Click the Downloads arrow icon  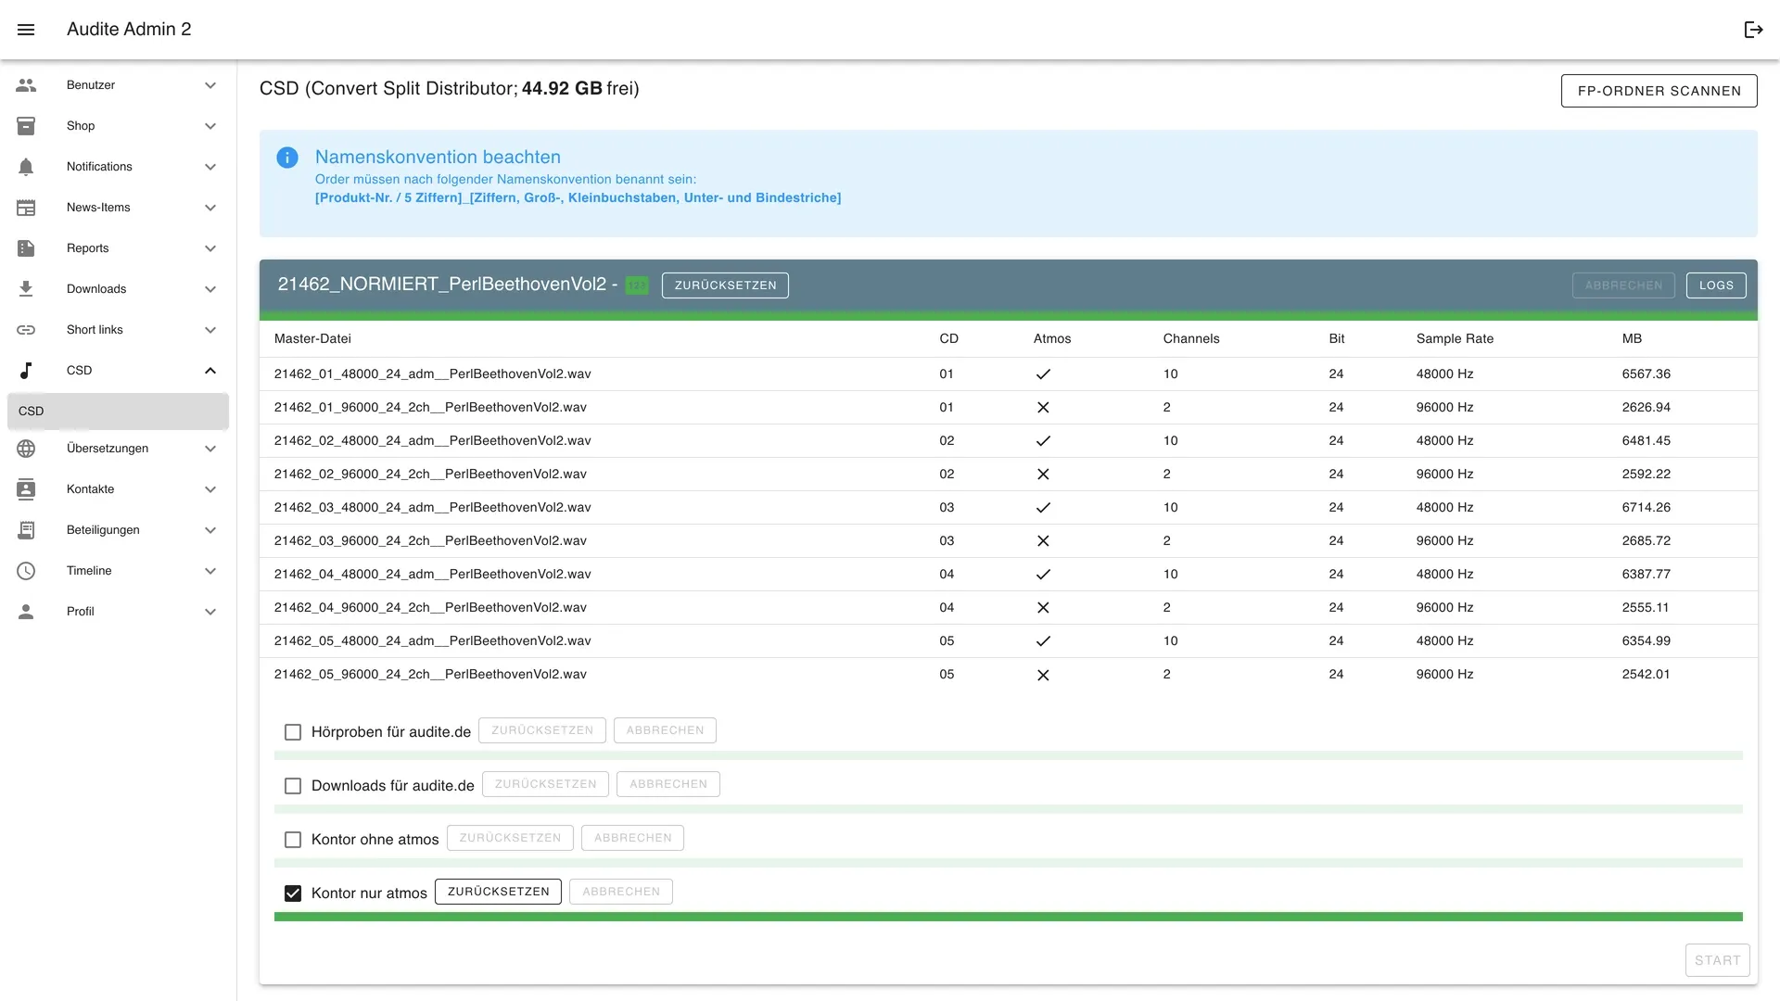(x=210, y=289)
